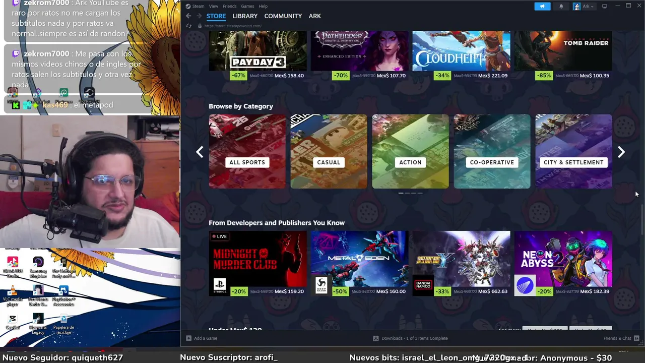Viewport: 645px width, 363px height.
Task: Switch to the COMMUNITY tab
Action: coord(283,16)
